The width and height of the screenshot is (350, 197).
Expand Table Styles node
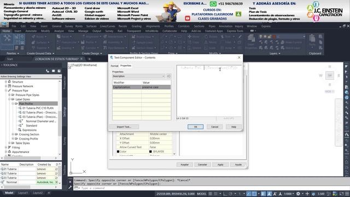coord(9,143)
